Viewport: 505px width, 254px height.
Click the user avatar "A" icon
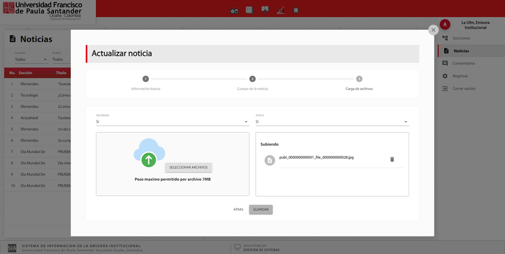tap(445, 25)
